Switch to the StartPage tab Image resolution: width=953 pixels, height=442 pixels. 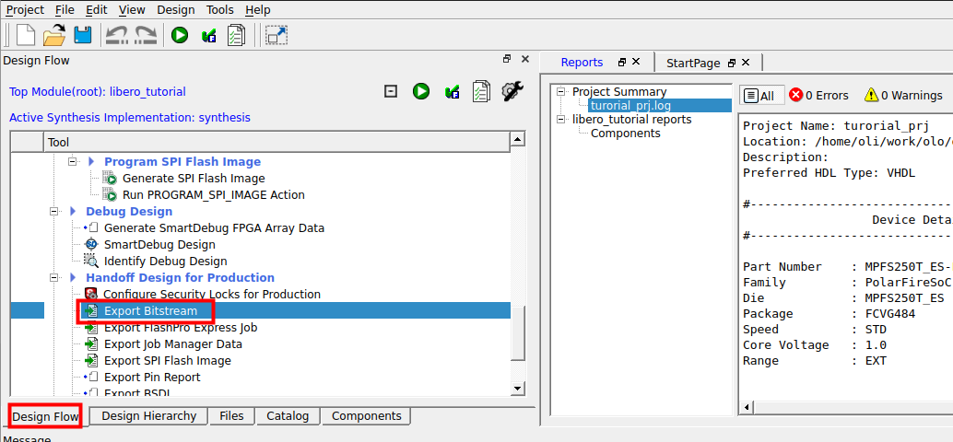(693, 63)
